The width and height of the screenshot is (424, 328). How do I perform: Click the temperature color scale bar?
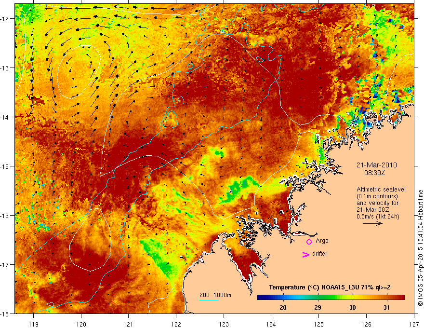pos(331,298)
